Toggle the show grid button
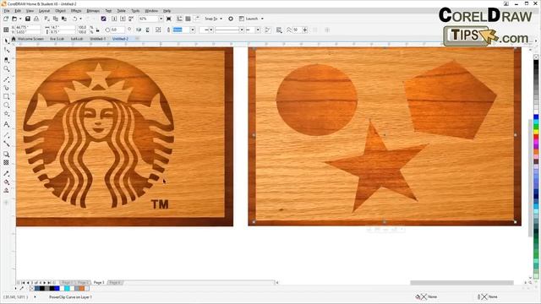The height and width of the screenshot is (304, 541). coord(188,19)
